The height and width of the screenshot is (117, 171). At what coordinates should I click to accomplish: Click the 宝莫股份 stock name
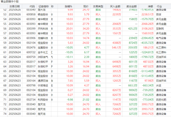43,48
